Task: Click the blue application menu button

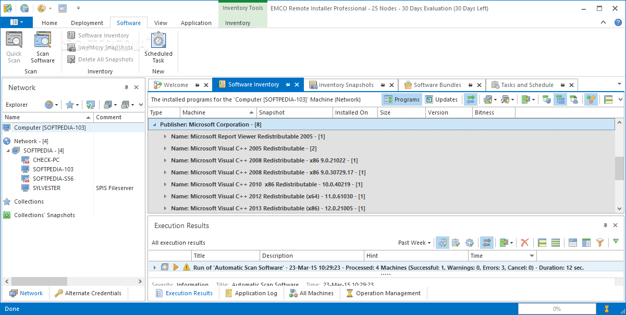Action: click(x=16, y=22)
